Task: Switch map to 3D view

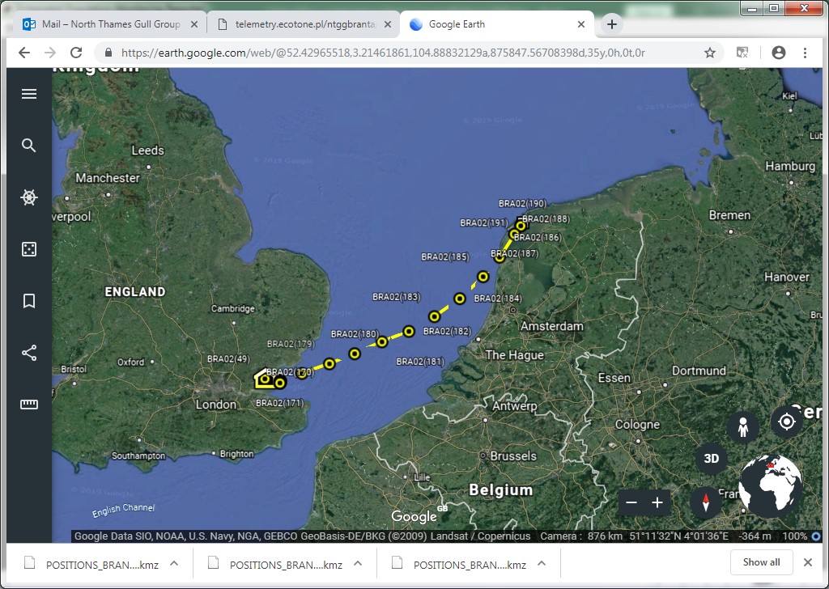Action: tap(711, 459)
